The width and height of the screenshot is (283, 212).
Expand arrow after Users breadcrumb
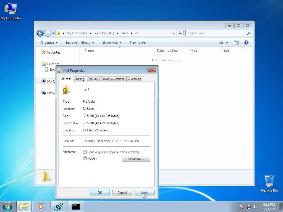131,33
